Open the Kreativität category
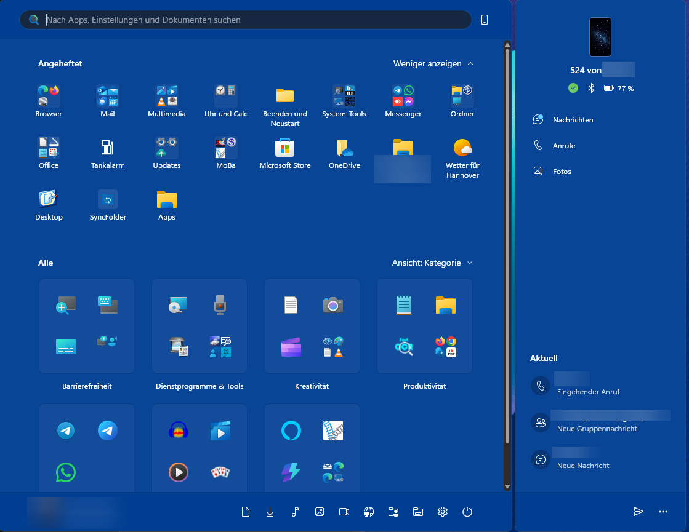689x532 pixels. pyautogui.click(x=312, y=326)
